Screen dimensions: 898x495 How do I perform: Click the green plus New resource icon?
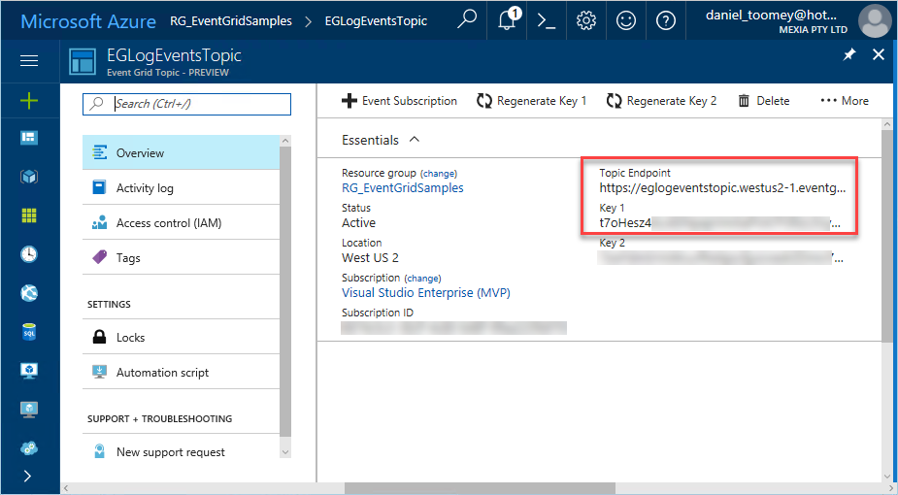(x=29, y=101)
